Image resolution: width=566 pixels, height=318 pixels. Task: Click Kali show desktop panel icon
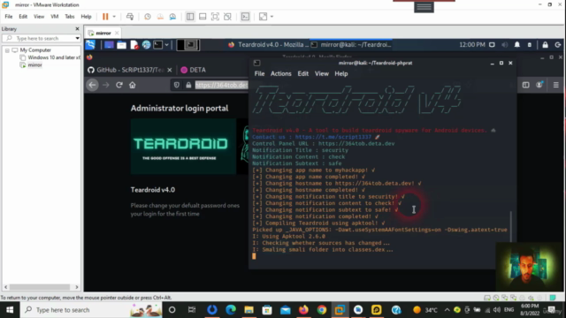tap(109, 45)
